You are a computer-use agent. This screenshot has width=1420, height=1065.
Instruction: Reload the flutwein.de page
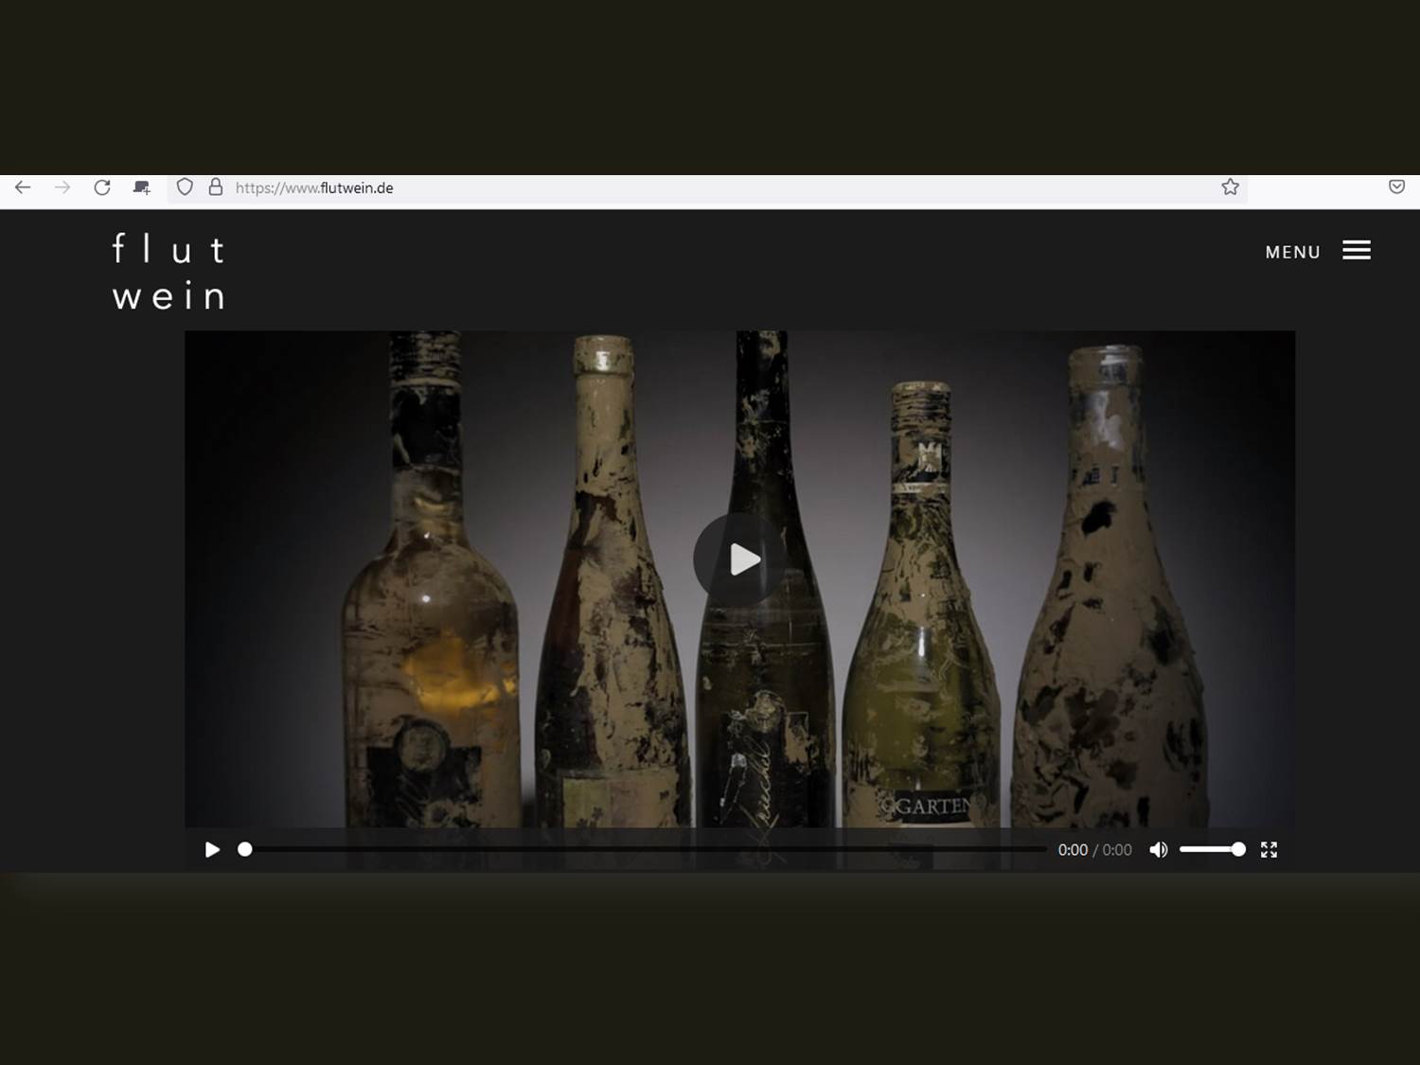pos(102,186)
